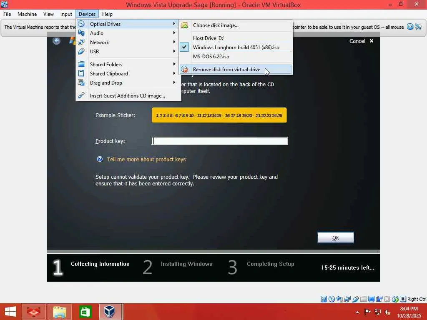Click the hard disk activity status icon

[x=324, y=299]
